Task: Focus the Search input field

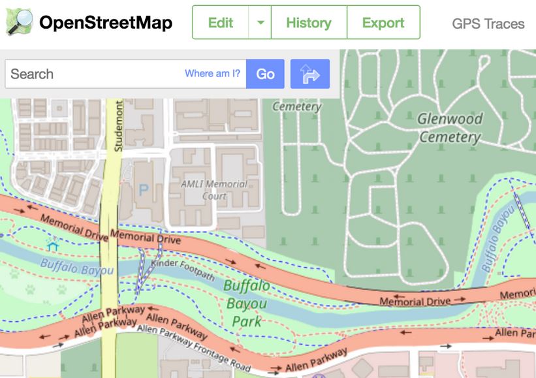Action: 91,74
